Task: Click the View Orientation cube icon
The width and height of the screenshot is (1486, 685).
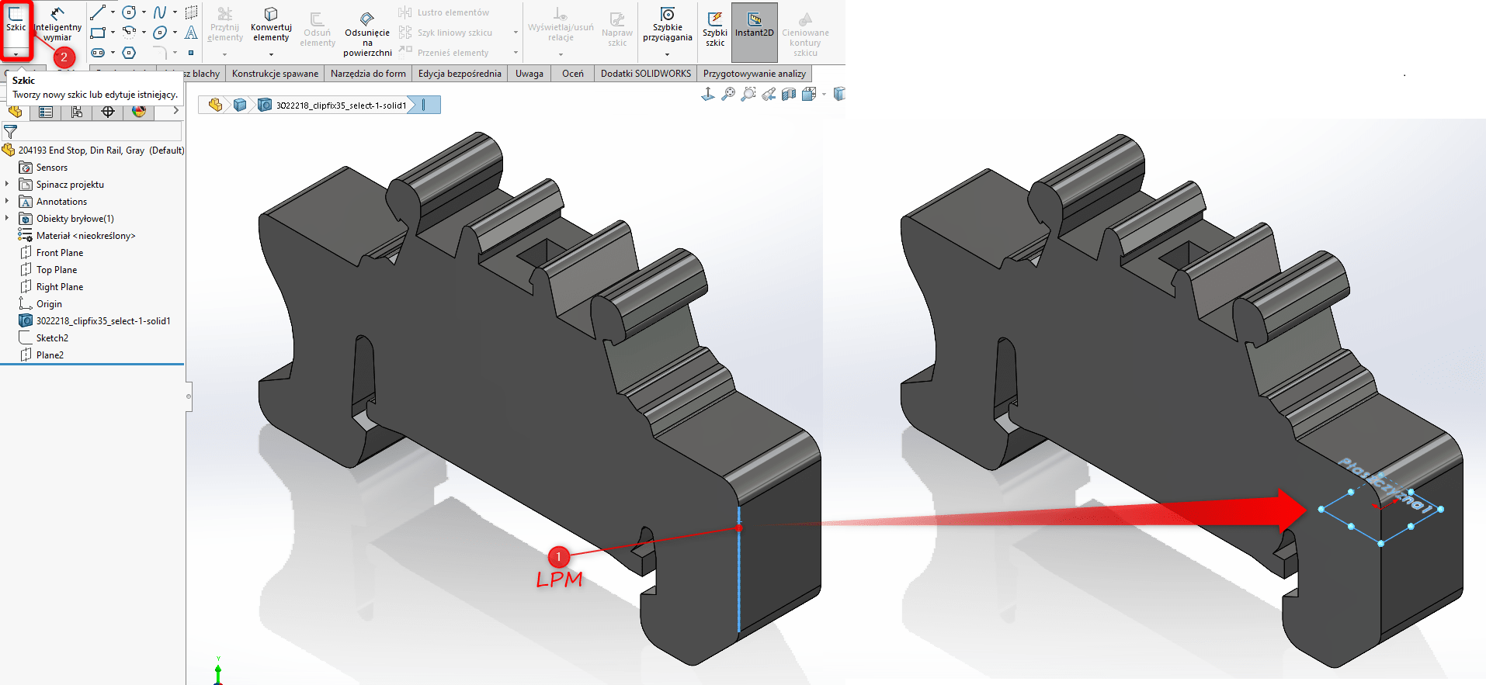Action: click(x=809, y=94)
